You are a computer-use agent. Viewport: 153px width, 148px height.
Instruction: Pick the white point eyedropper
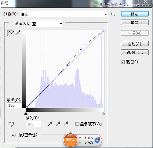pyautogui.click(x=66, y=124)
